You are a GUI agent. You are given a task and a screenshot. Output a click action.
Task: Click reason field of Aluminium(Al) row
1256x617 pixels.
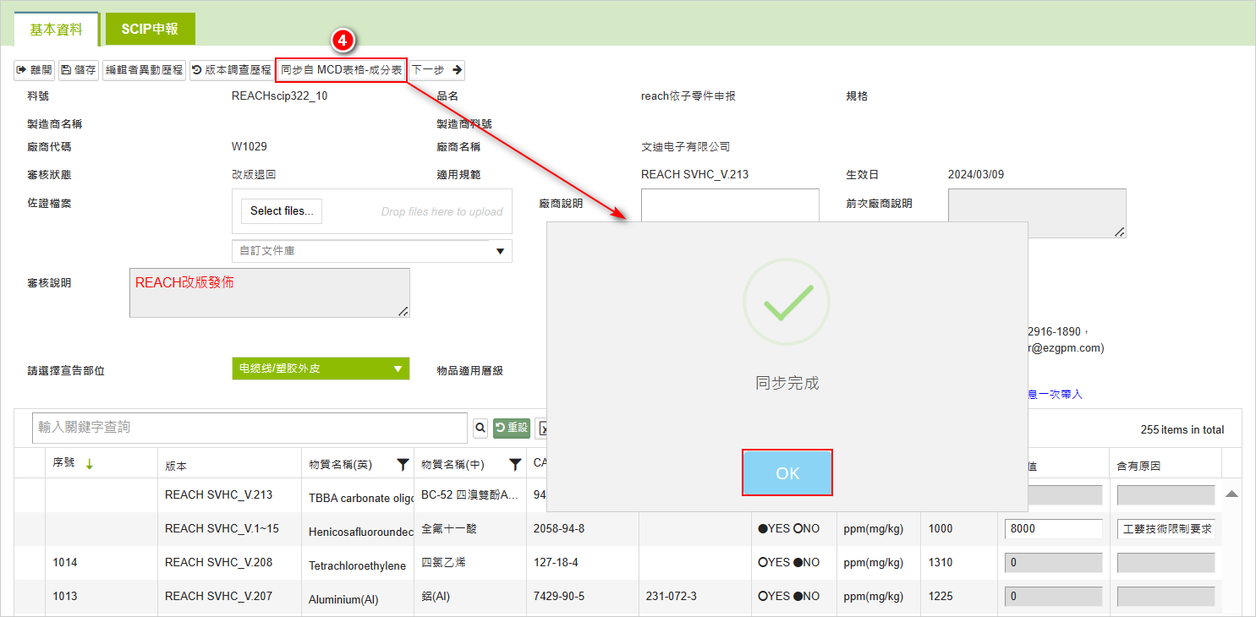click(x=1166, y=597)
